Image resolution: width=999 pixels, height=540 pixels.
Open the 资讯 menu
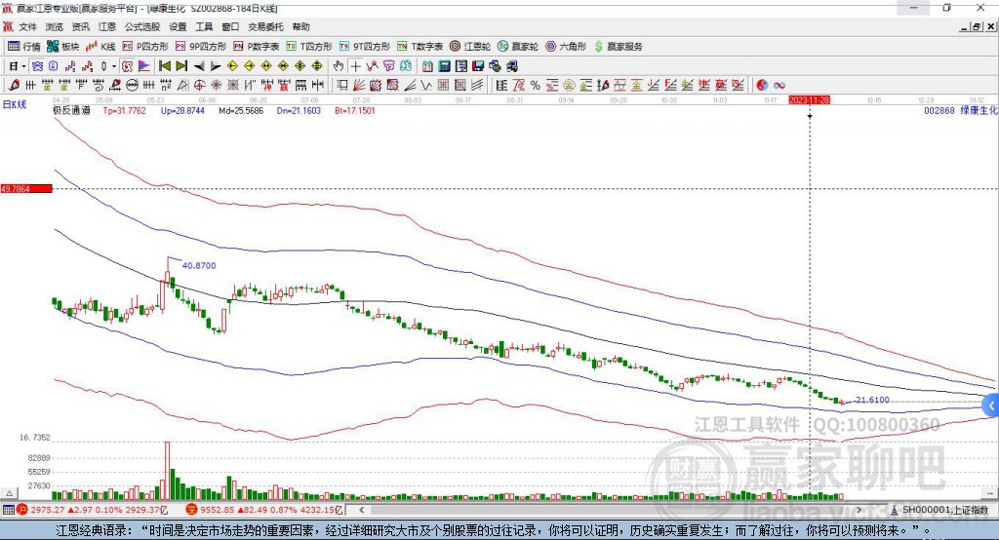coord(81,26)
